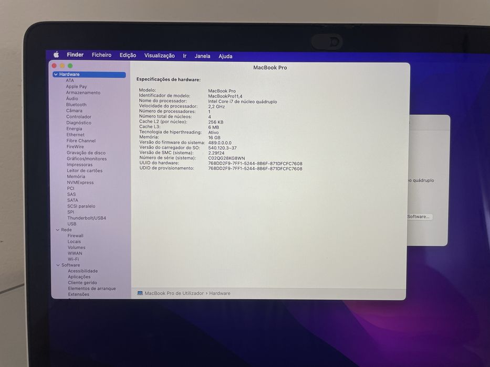Click the Memória value 16 GB

pyautogui.click(x=214, y=137)
